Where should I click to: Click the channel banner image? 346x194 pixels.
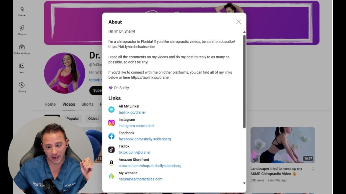tap(182, 23)
